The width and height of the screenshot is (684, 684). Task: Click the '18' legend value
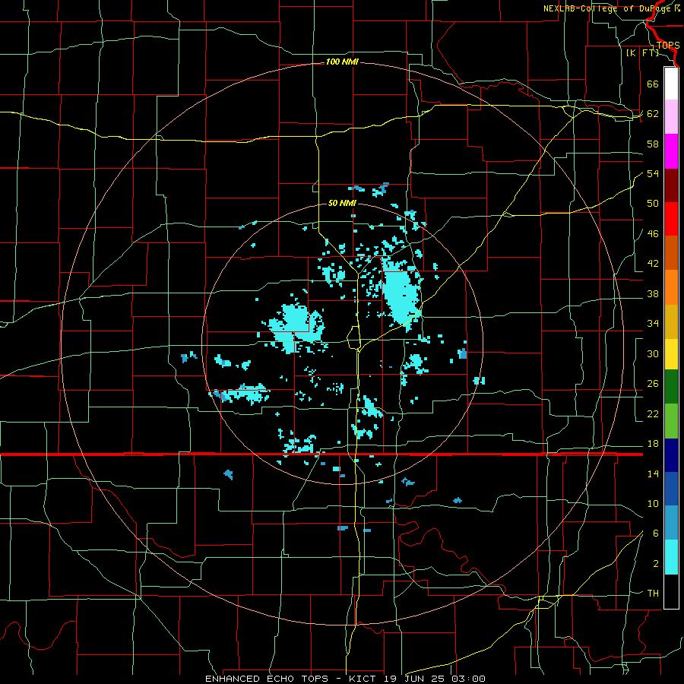click(x=653, y=444)
